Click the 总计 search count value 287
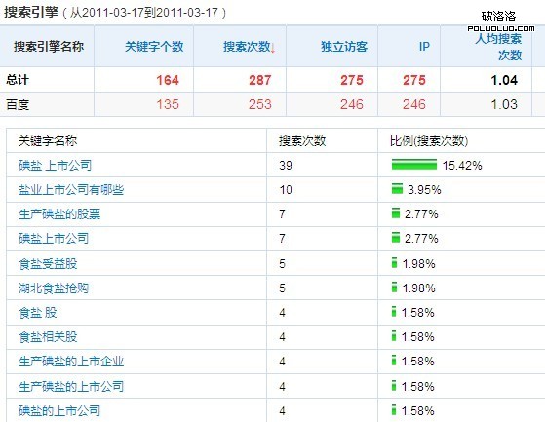The image size is (545, 422). pos(259,80)
